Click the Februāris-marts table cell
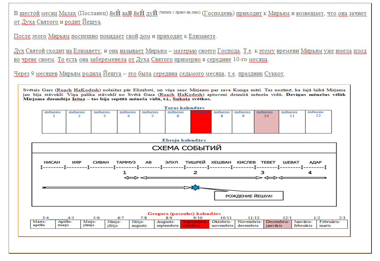Screen dimensions: 380x261 [x=332, y=224]
